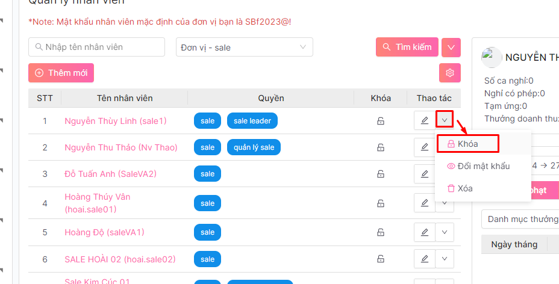Click the "Nhập tên nhân viên" search field
Image resolution: width=559 pixels, height=284 pixels.
pyautogui.click(x=96, y=47)
